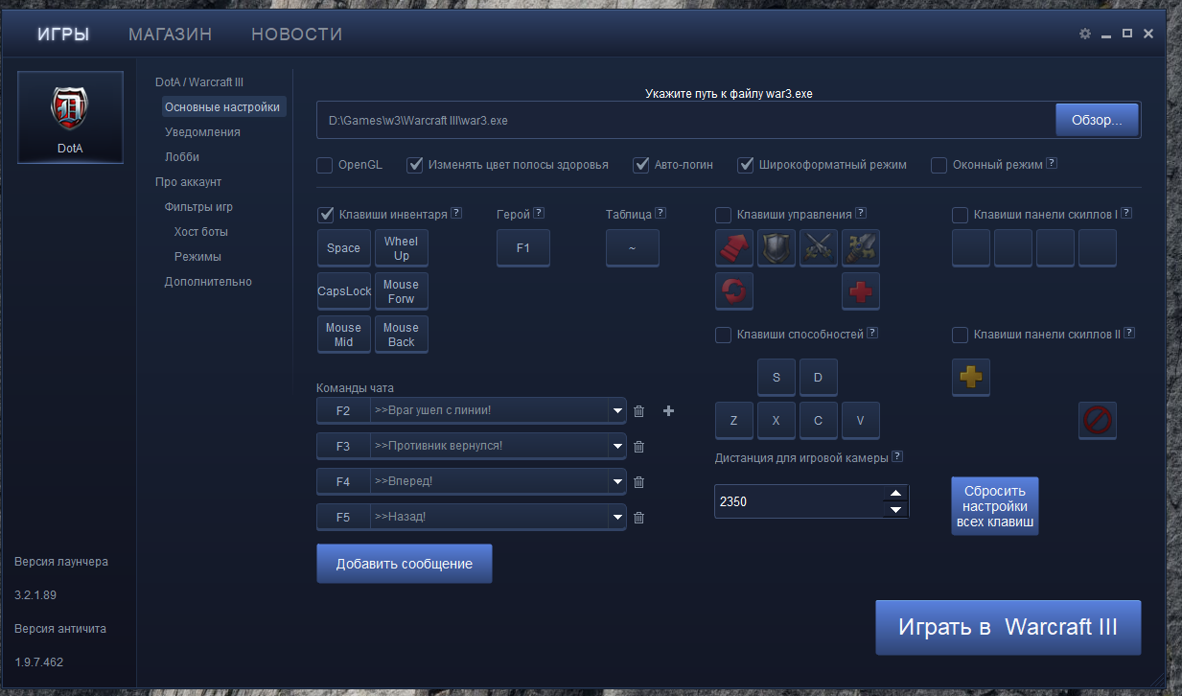Click the crossed swords attack key icon
The height and width of the screenshot is (696, 1182).
click(x=819, y=248)
